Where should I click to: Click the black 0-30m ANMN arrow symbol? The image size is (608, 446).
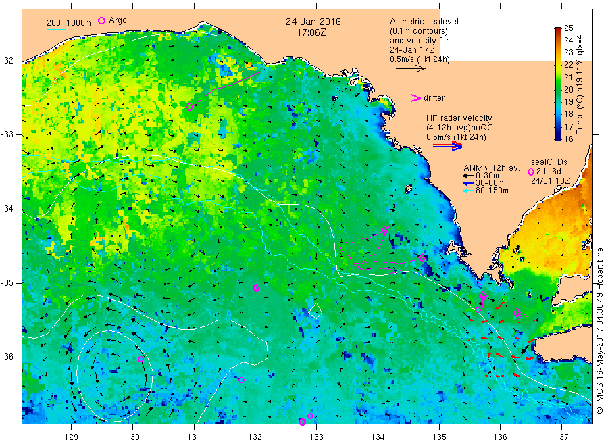(x=469, y=176)
